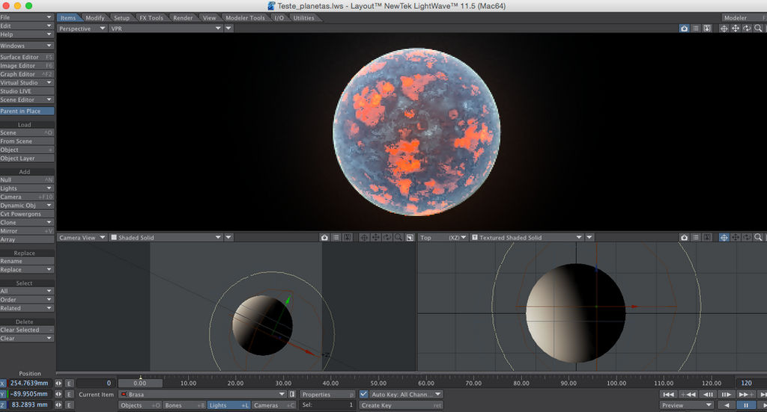The width and height of the screenshot is (767, 412).
Task: Switch to the Modify tab
Action: coord(95,18)
